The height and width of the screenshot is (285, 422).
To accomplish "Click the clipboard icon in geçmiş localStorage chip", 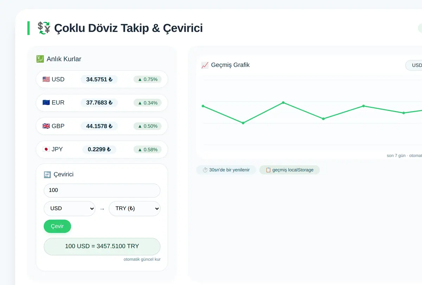I will 268,170.
